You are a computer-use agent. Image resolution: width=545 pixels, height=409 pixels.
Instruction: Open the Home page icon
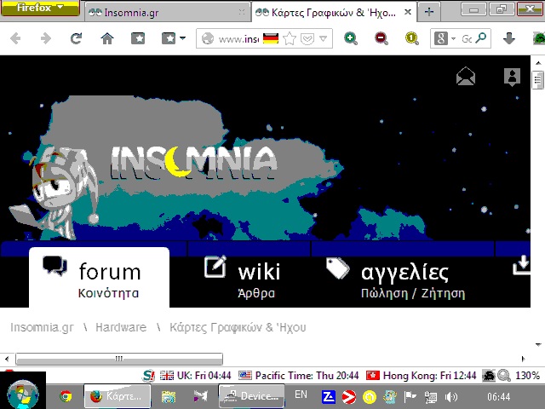107,38
